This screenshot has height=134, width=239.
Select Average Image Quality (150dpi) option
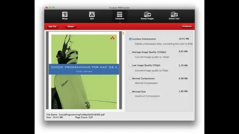click(x=130, y=52)
